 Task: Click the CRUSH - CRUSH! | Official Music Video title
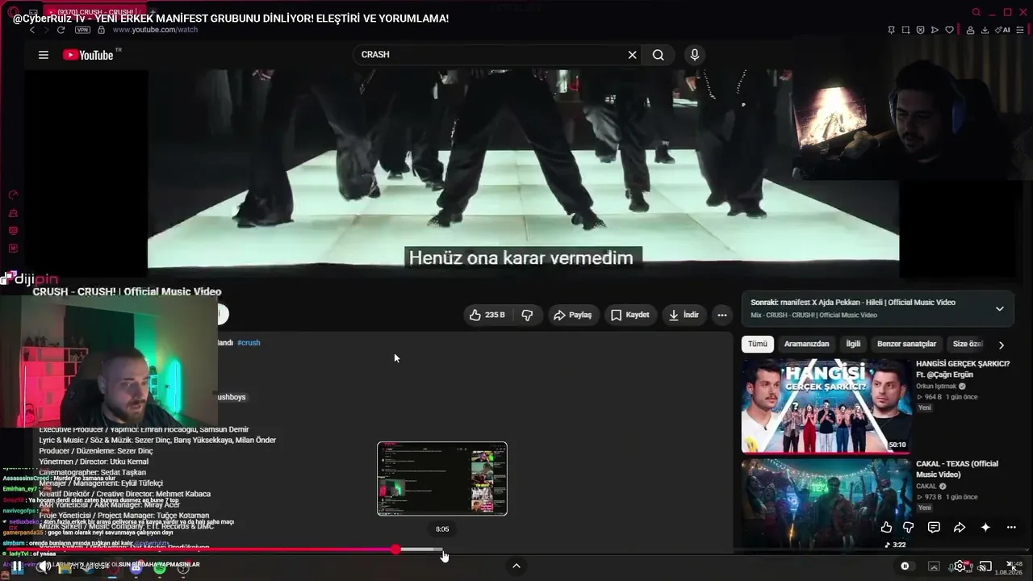point(127,292)
